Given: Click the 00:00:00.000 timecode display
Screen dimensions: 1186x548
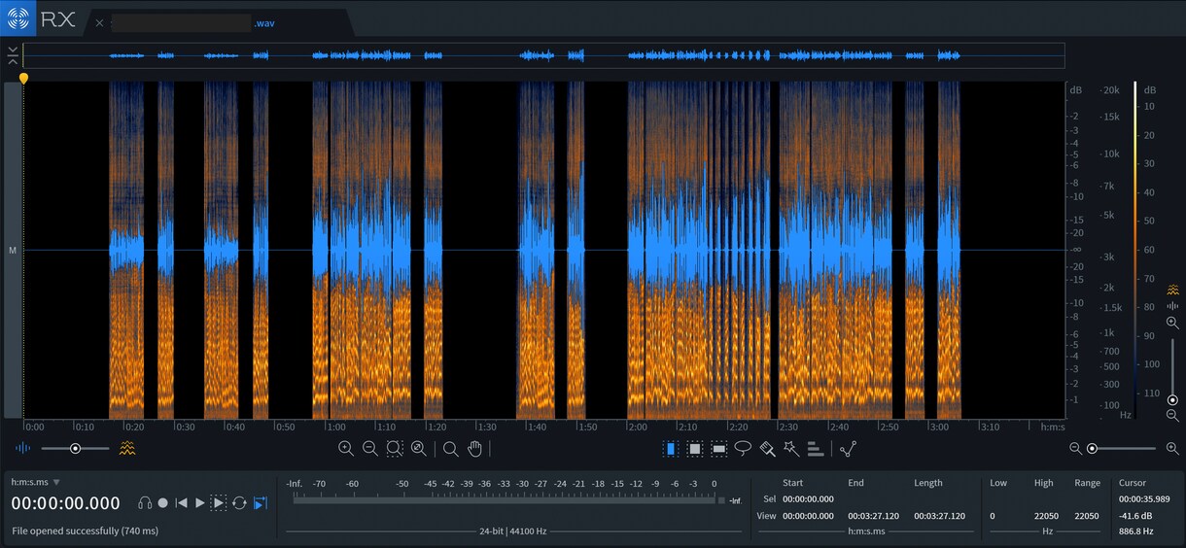Looking at the screenshot, I should pos(66,503).
